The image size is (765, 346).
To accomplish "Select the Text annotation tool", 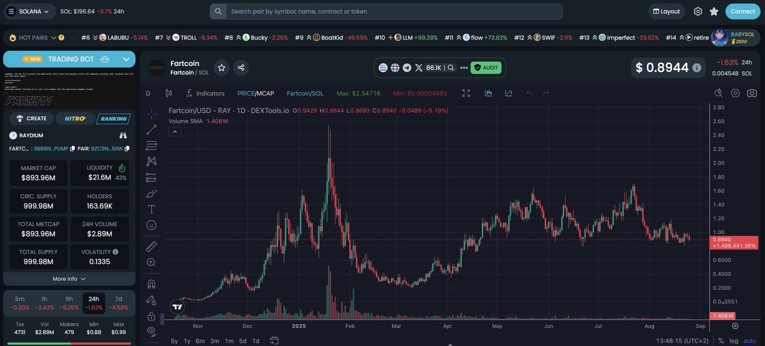I will point(152,209).
